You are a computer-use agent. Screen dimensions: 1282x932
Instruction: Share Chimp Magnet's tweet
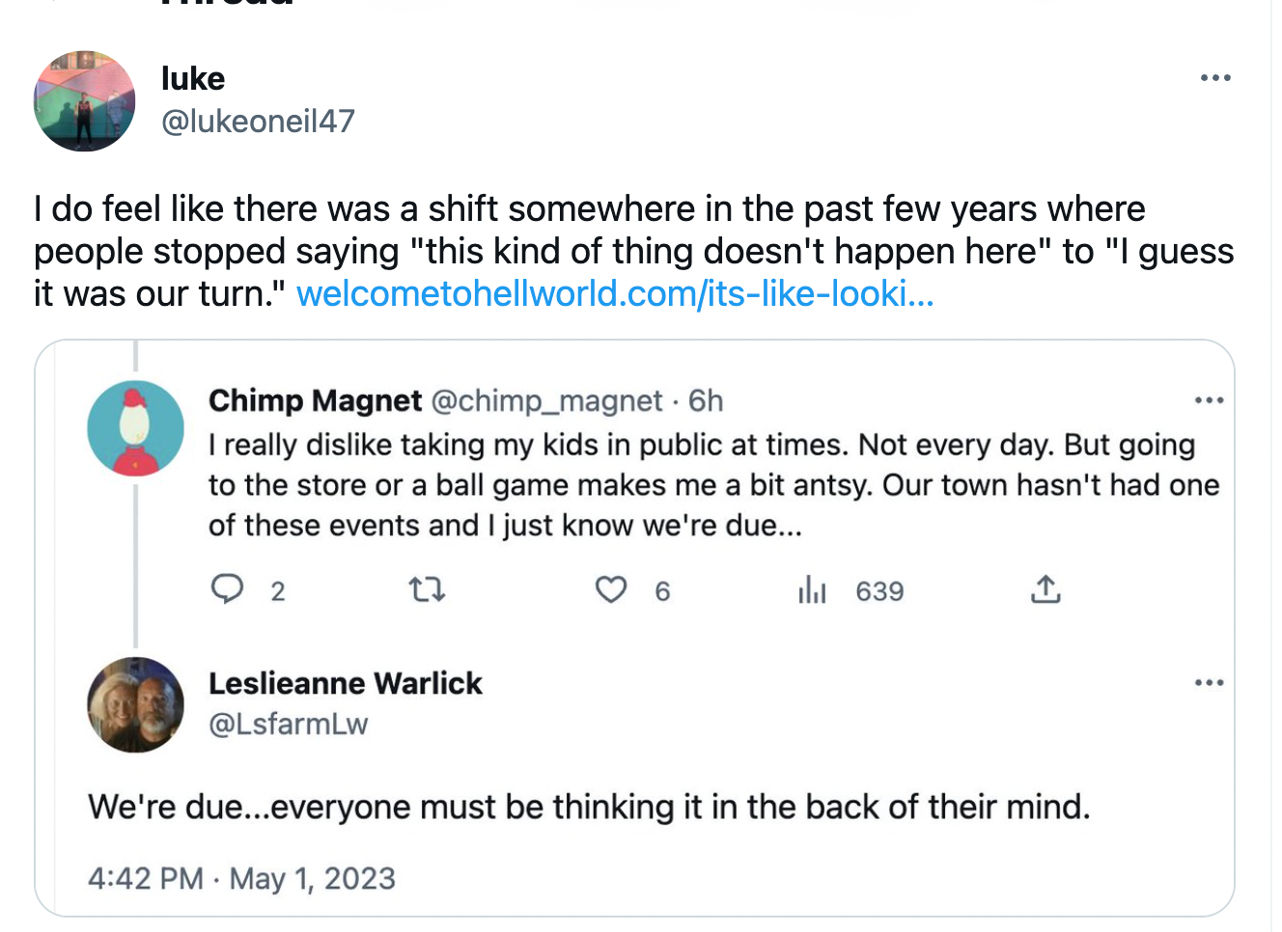[x=1045, y=589]
